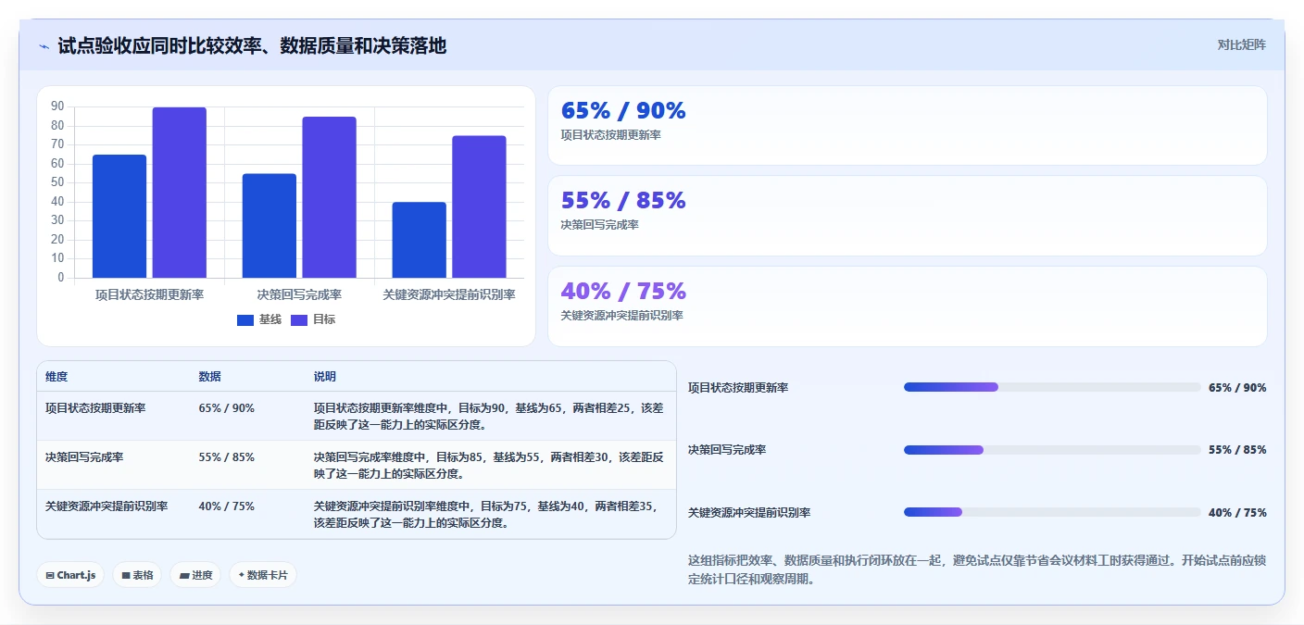Open the 40% / 75% data card
The width and height of the screenshot is (1304, 625).
(907, 306)
